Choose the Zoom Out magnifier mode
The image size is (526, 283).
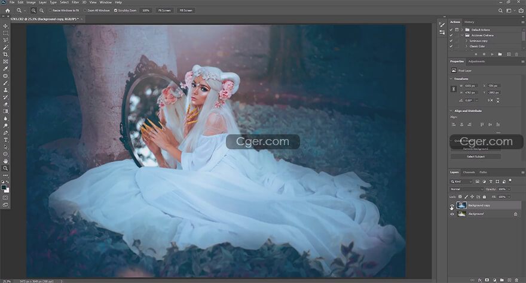(42, 10)
